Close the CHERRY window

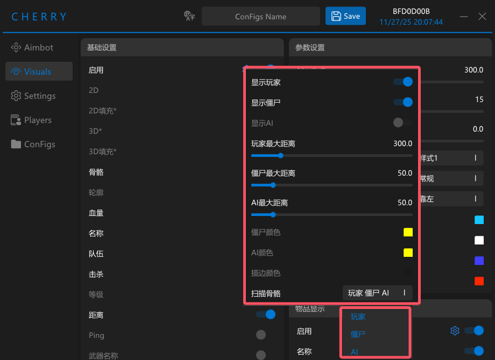pyautogui.click(x=482, y=17)
